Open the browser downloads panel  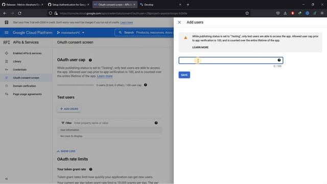coord(285,13)
